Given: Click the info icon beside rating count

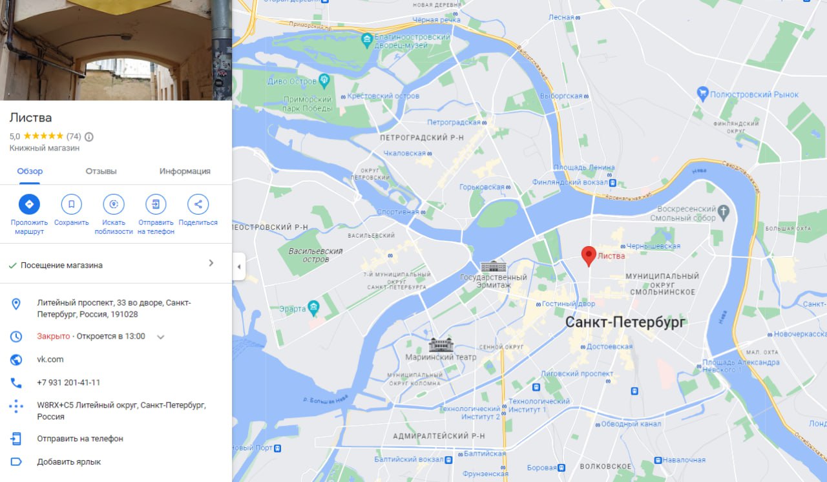Looking at the screenshot, I should click(89, 136).
